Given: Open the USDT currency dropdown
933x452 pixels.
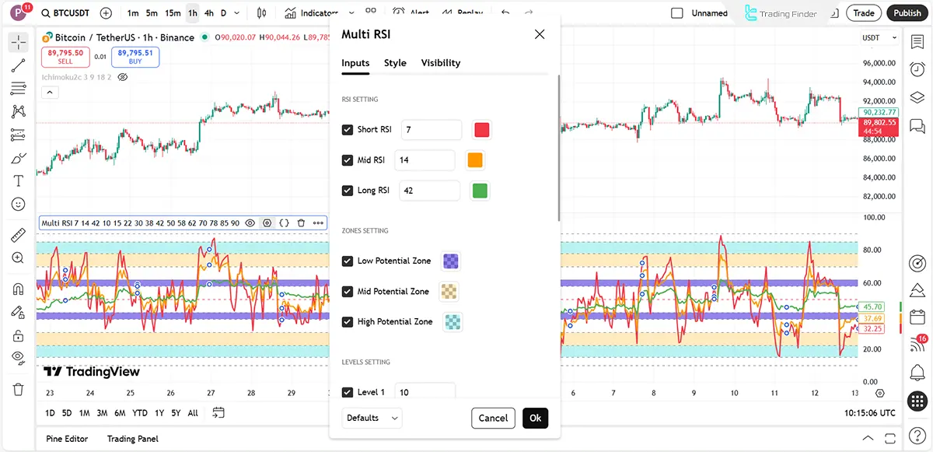Looking at the screenshot, I should click(x=879, y=37).
